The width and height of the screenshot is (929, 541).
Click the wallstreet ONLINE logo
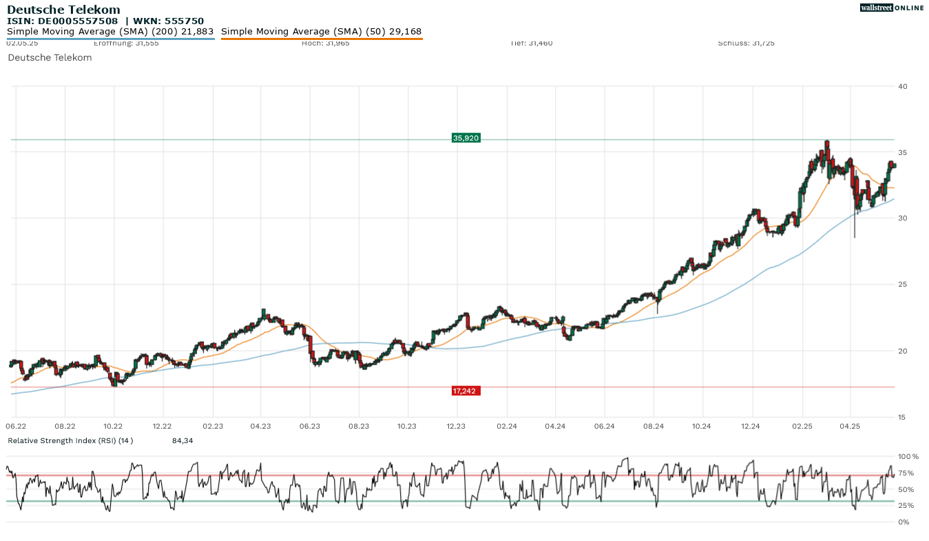[891, 8]
